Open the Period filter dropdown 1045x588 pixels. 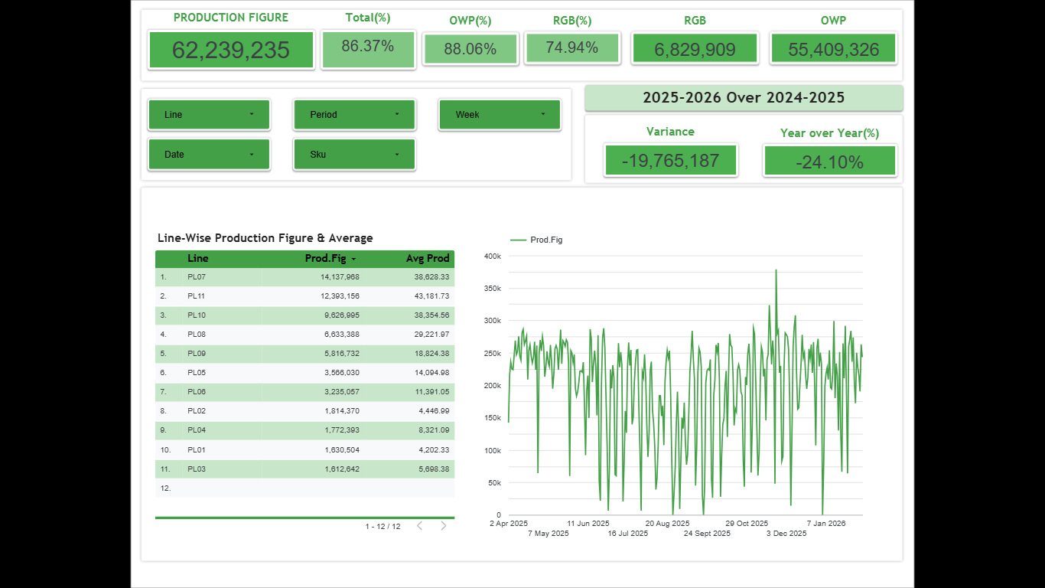pos(354,114)
